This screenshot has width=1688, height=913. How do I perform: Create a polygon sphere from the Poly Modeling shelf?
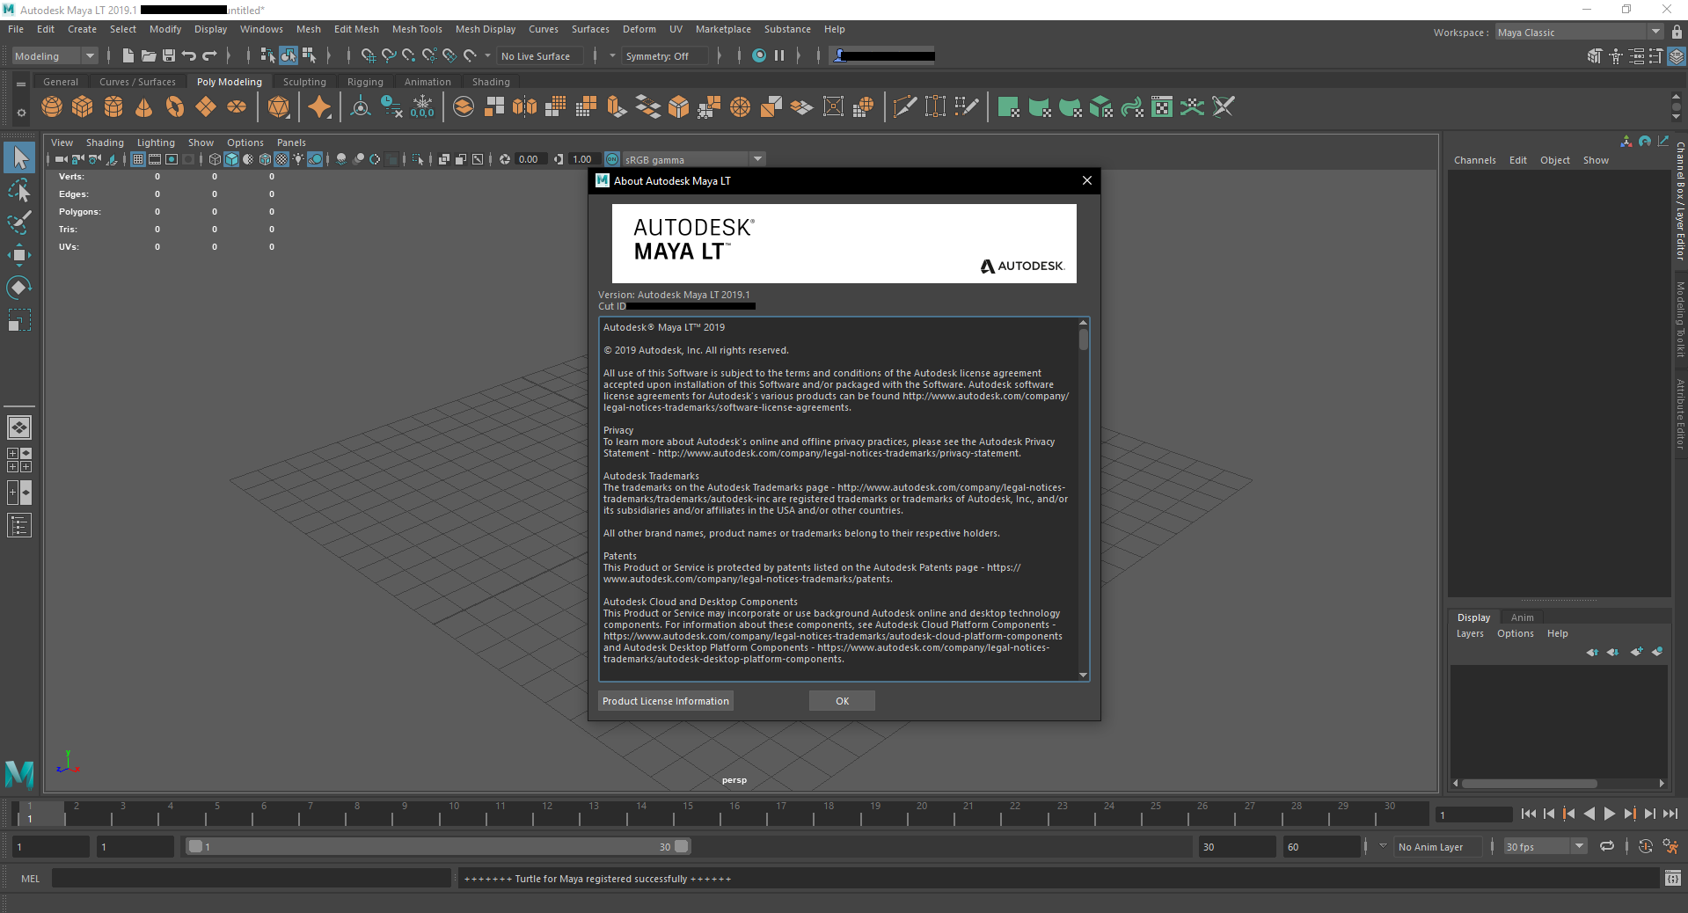pos(51,106)
